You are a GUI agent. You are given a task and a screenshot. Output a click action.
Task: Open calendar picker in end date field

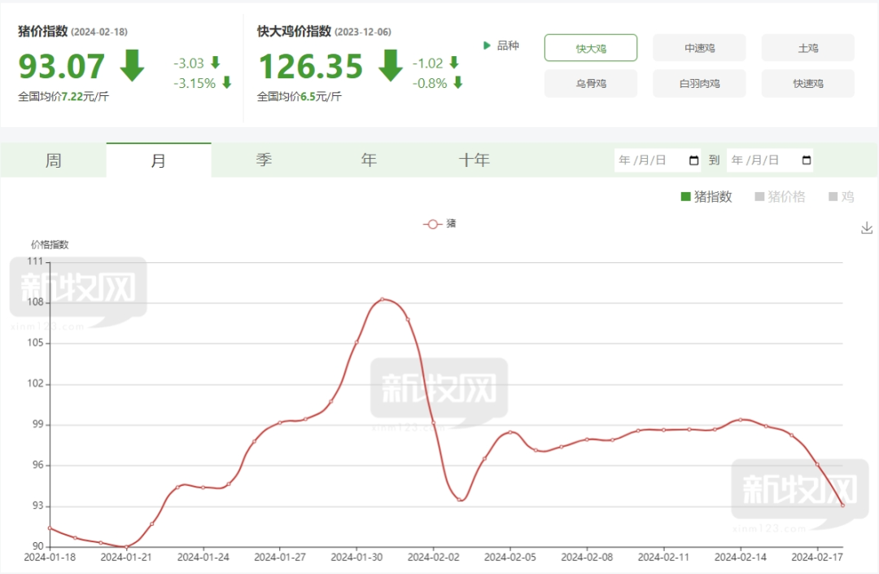point(807,160)
